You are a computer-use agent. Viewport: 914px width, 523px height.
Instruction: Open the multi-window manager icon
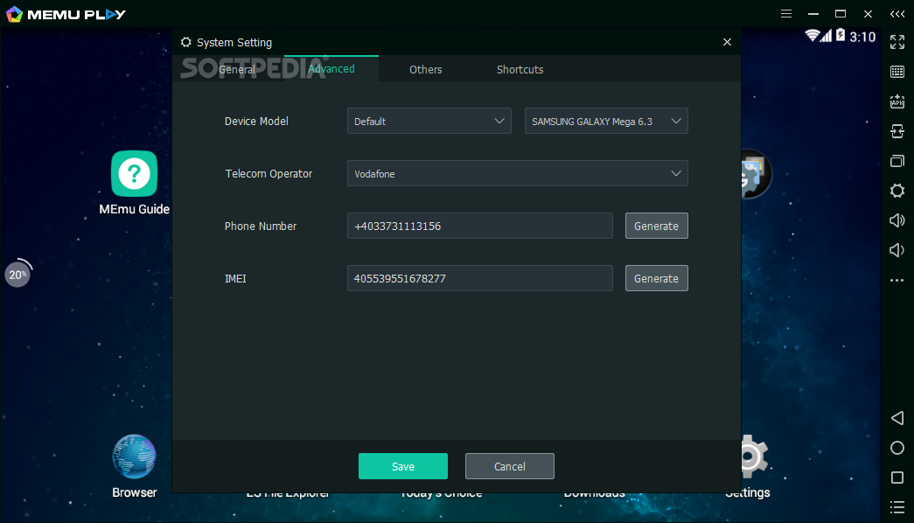click(x=897, y=161)
